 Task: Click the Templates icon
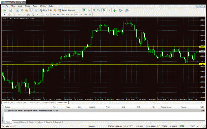pyautogui.click(x=126, y=10)
